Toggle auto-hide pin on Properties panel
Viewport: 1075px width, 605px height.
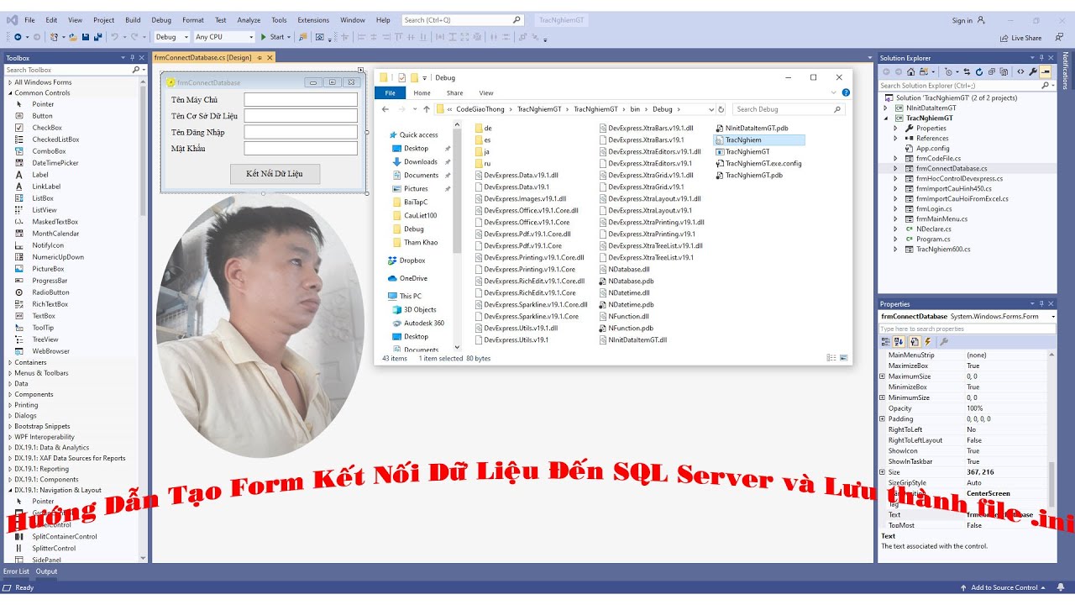click(1041, 303)
